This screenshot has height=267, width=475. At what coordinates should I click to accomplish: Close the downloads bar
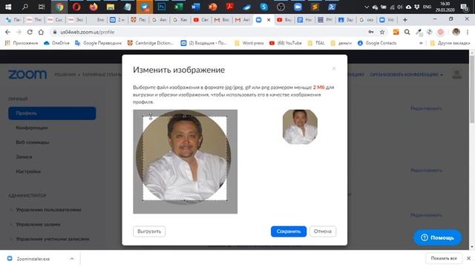468,258
